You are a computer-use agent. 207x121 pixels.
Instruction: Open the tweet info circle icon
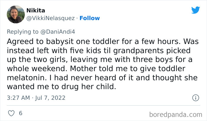point(195,98)
